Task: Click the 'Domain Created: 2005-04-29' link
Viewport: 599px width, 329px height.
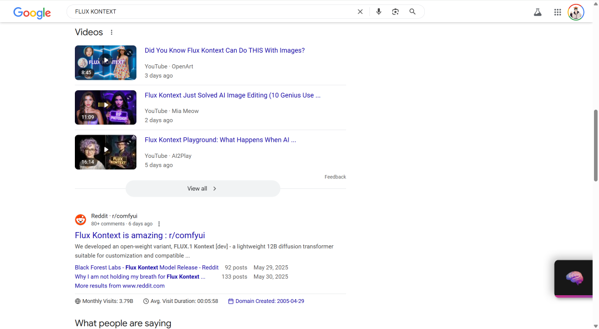Action: (x=270, y=301)
